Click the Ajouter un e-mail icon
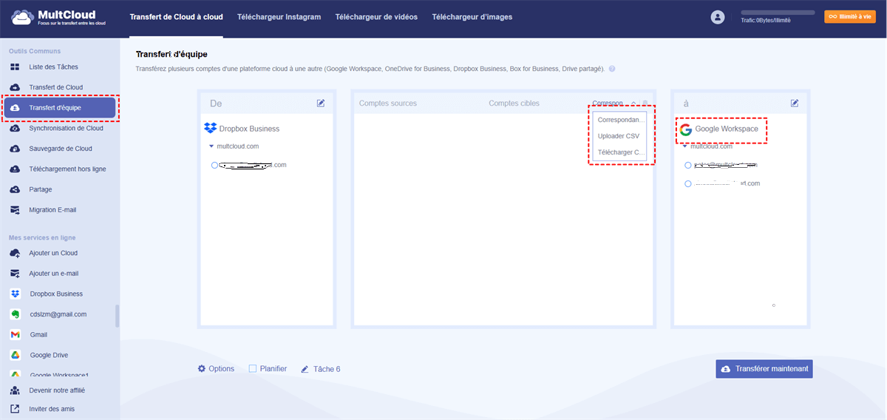Screen dimensions: 887x420 pyautogui.click(x=15, y=274)
